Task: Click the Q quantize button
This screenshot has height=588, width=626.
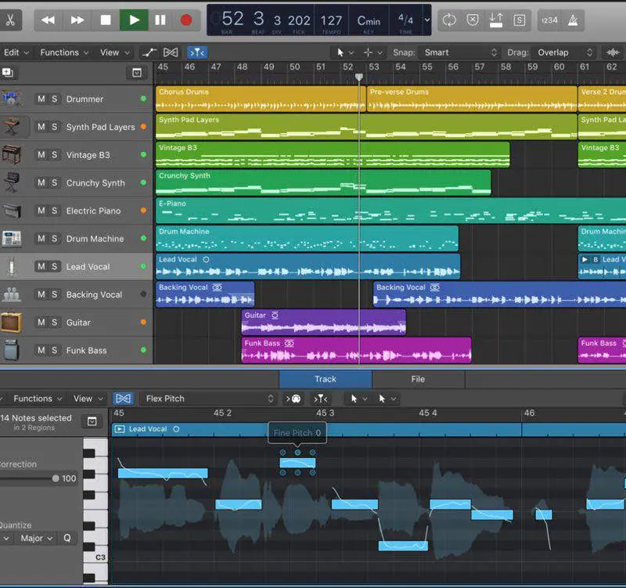Action: tap(67, 538)
